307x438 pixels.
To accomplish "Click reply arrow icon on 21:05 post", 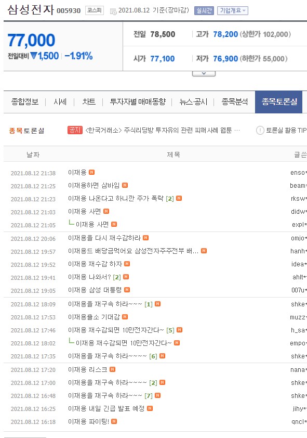I will coord(71,223).
